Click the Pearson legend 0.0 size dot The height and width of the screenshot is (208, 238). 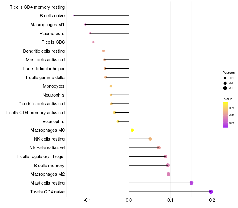tap(225, 83)
